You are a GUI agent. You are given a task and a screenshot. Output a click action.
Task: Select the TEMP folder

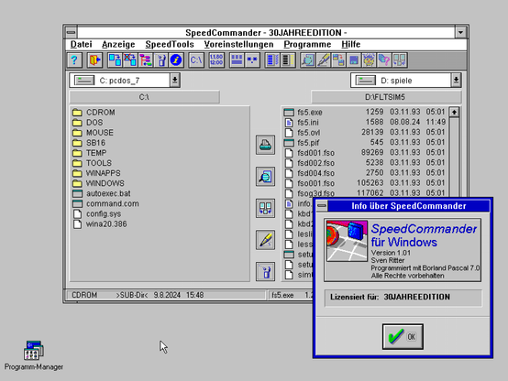pyautogui.click(x=90, y=153)
